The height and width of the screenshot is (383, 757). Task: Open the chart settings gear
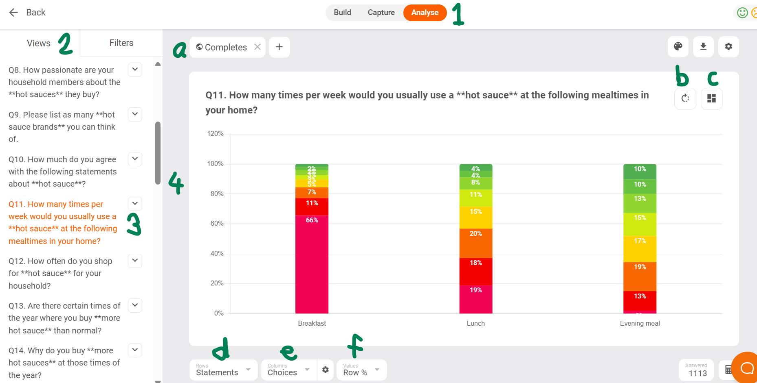pyautogui.click(x=728, y=46)
